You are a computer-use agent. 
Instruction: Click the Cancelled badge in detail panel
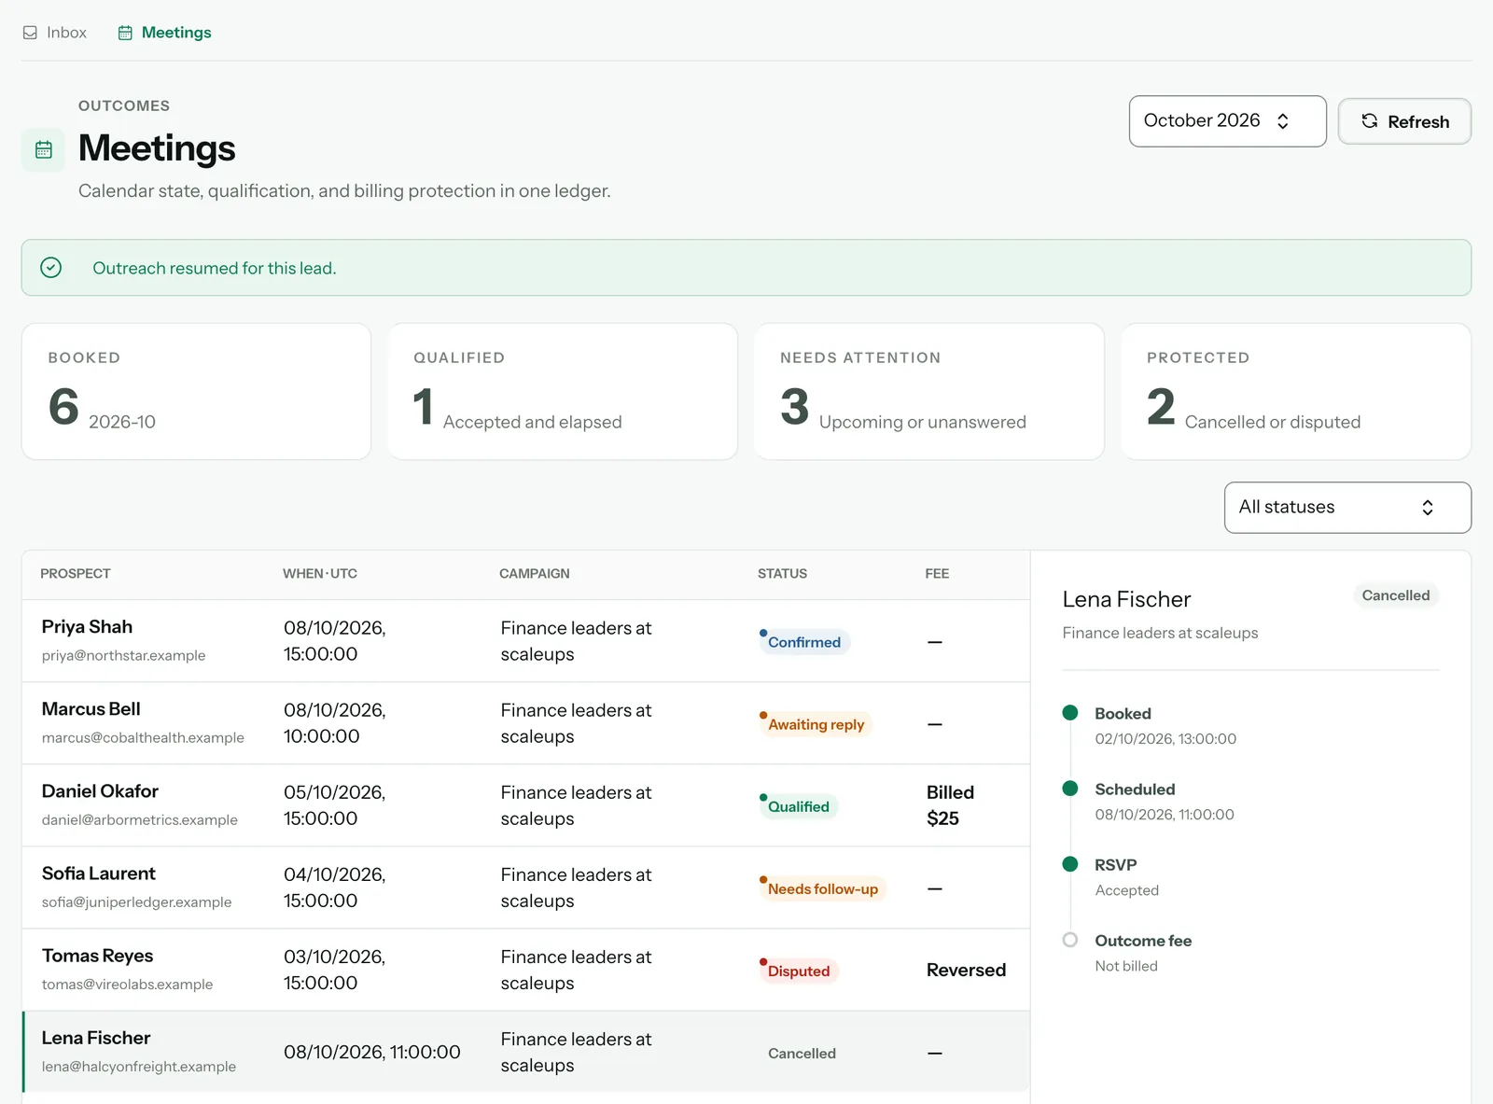(x=1395, y=595)
